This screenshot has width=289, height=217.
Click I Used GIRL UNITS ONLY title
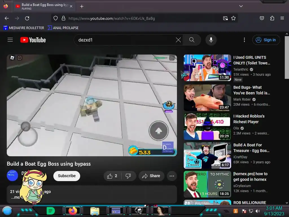(x=251, y=60)
